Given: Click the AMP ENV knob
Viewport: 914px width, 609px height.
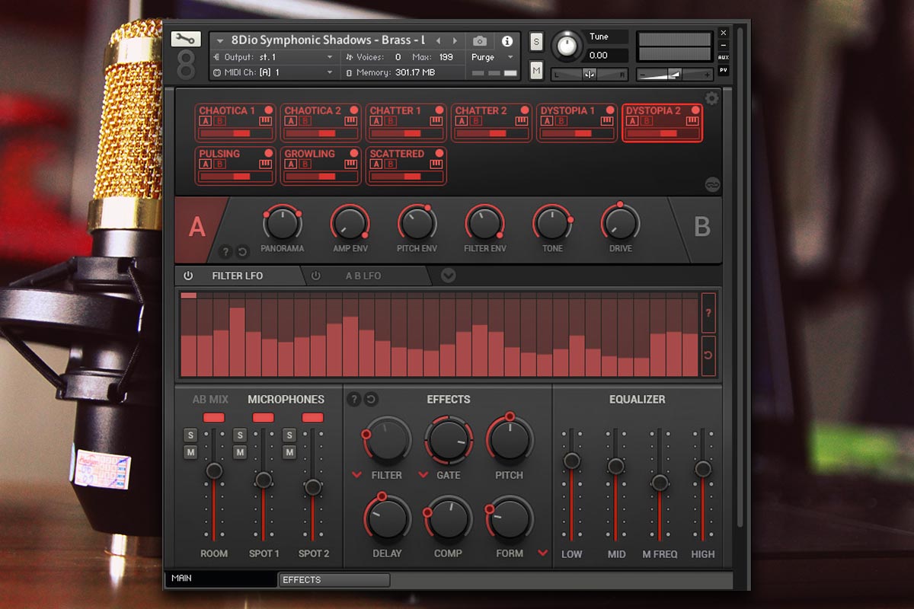Looking at the screenshot, I should coord(350,224).
